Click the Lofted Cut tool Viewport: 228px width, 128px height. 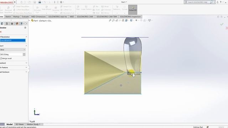click(x=66, y=10)
